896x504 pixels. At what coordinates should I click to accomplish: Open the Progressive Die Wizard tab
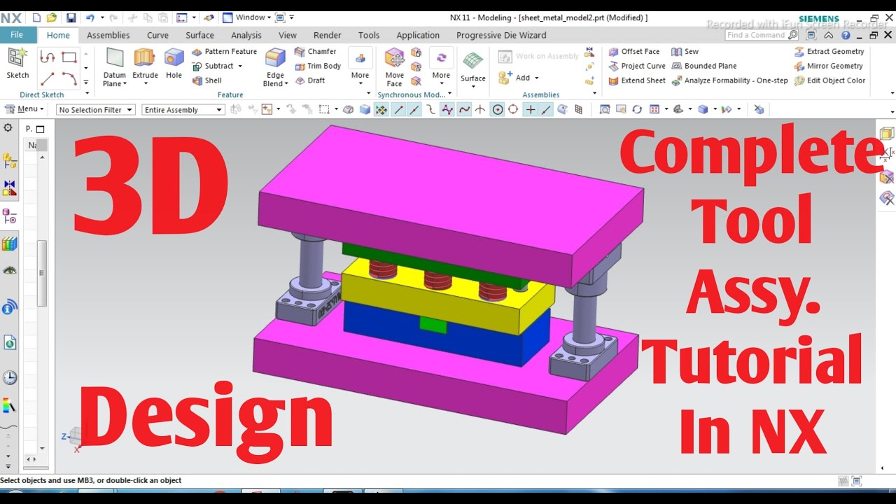[x=501, y=35]
